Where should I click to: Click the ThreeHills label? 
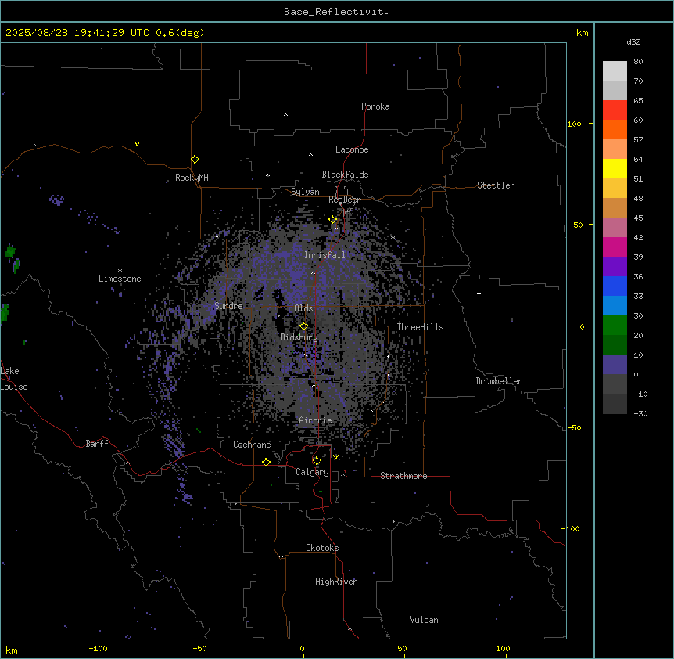click(x=420, y=327)
